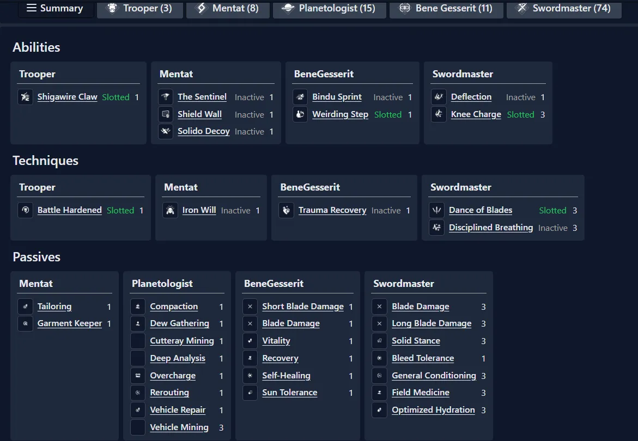Open the Summary tab
This screenshot has height=441, width=638.
click(x=56, y=9)
